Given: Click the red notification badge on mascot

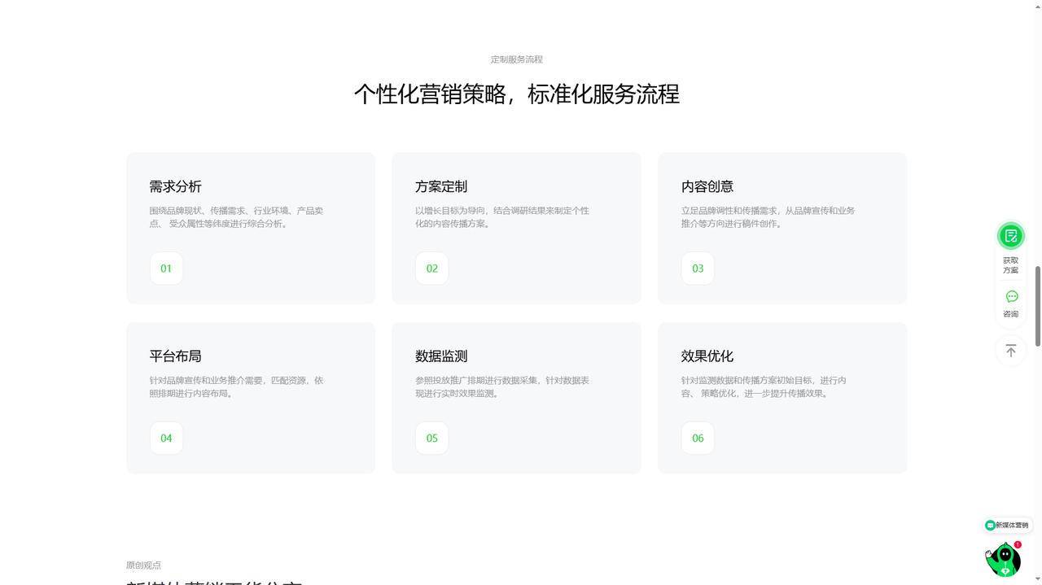Looking at the screenshot, I should pos(1018,545).
